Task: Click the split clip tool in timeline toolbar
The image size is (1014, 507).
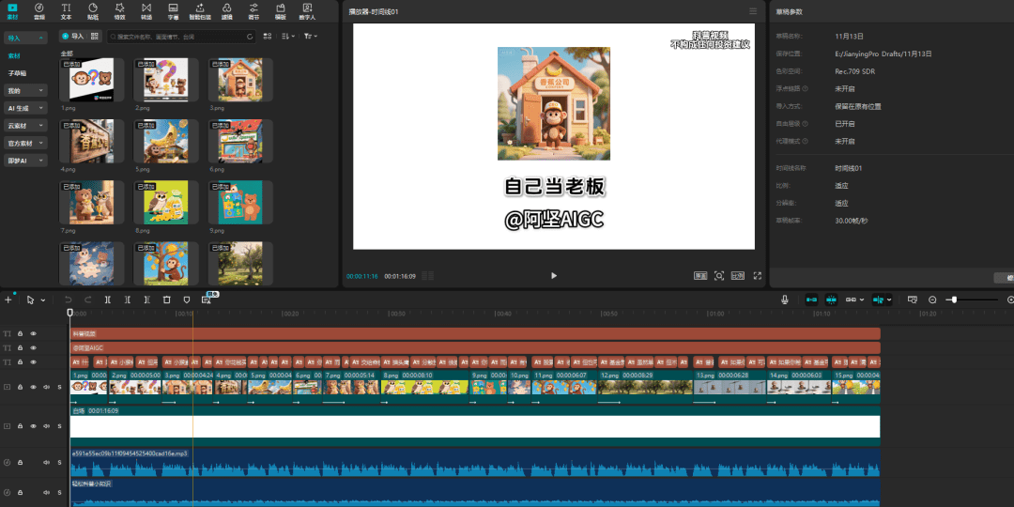Action: tap(108, 300)
